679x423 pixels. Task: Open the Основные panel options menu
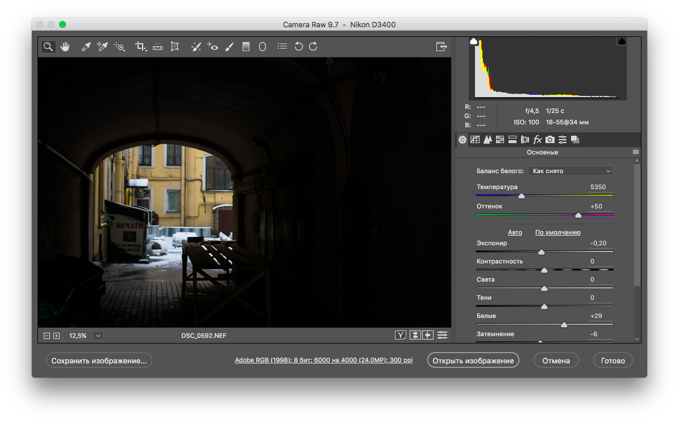(x=636, y=152)
